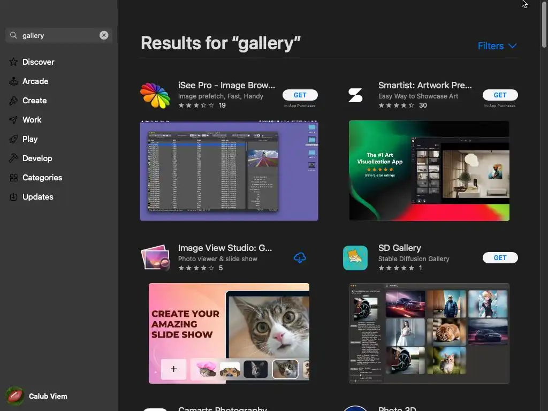Expand the Filters dropdown

[497, 46]
